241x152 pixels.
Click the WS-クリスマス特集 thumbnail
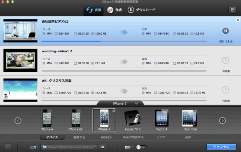(20, 90)
